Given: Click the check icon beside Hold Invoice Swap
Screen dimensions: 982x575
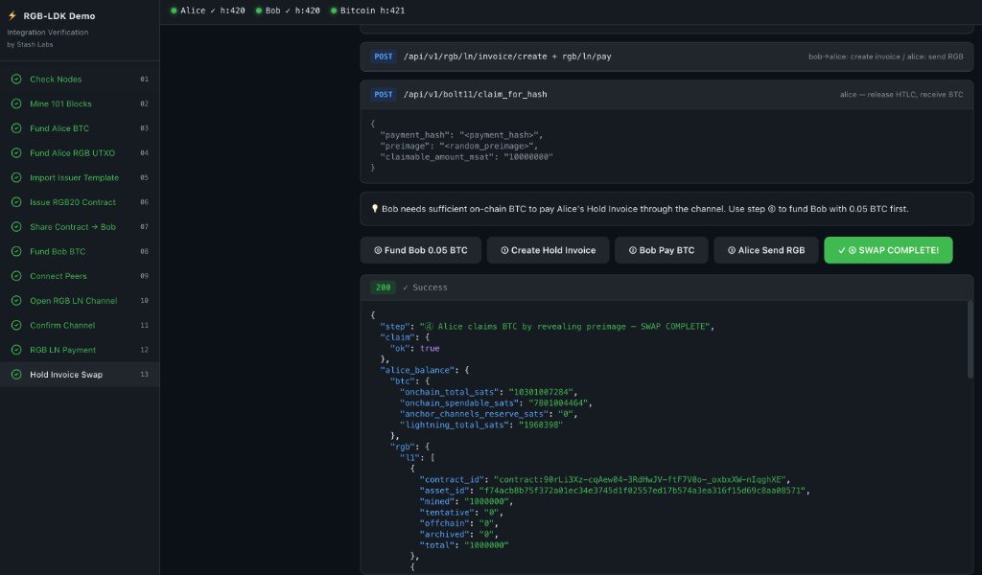Looking at the screenshot, I should (x=16, y=374).
